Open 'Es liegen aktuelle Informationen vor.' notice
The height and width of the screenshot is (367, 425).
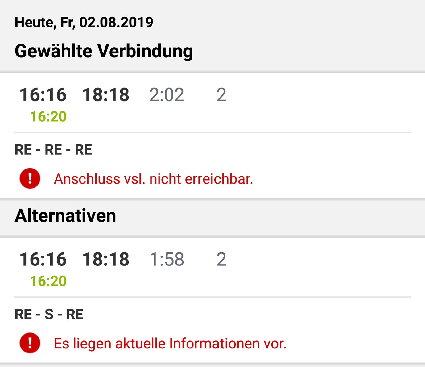(170, 344)
